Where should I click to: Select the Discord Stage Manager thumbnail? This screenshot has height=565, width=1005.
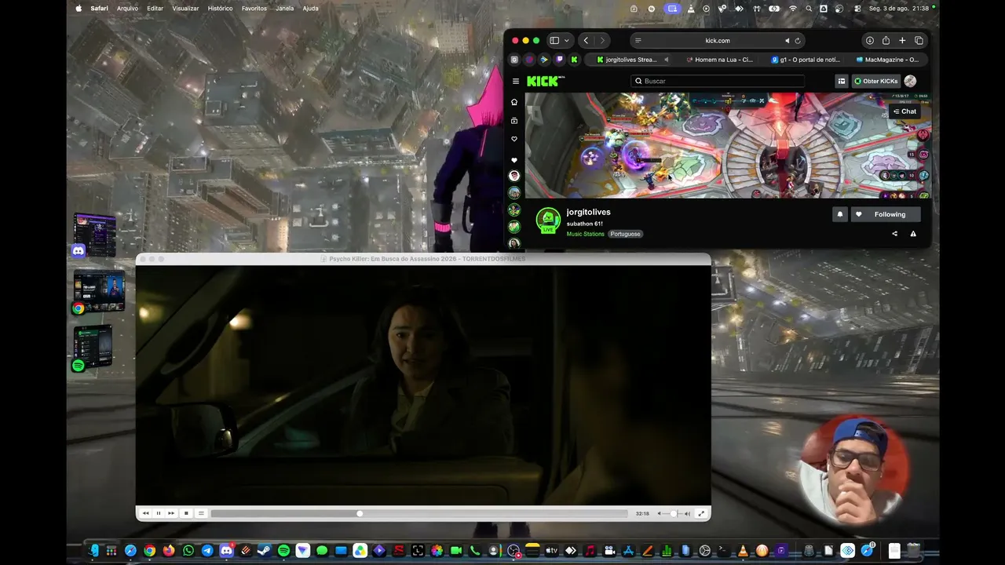(x=96, y=235)
